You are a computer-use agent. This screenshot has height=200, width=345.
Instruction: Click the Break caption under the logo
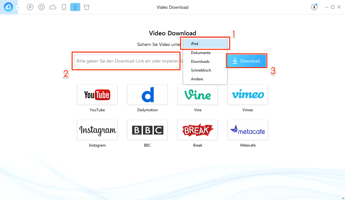point(198,145)
